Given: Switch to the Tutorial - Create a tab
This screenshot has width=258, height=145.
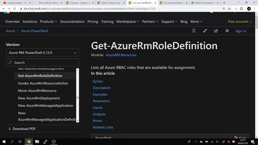Looking at the screenshot, I should [x=80, y=3].
